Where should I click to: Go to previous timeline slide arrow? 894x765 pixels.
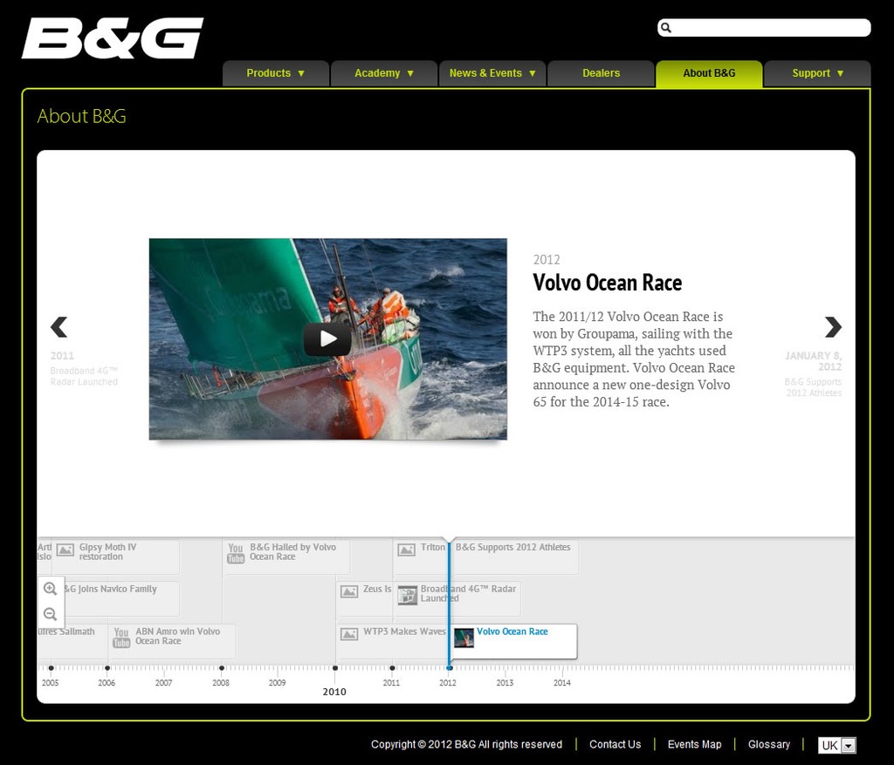58,327
